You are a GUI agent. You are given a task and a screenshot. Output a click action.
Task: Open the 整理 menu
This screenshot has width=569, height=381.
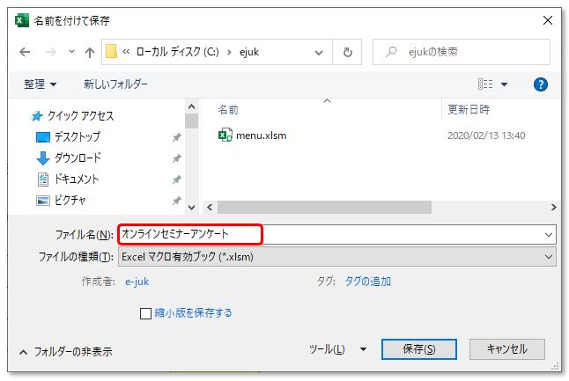click(x=40, y=84)
